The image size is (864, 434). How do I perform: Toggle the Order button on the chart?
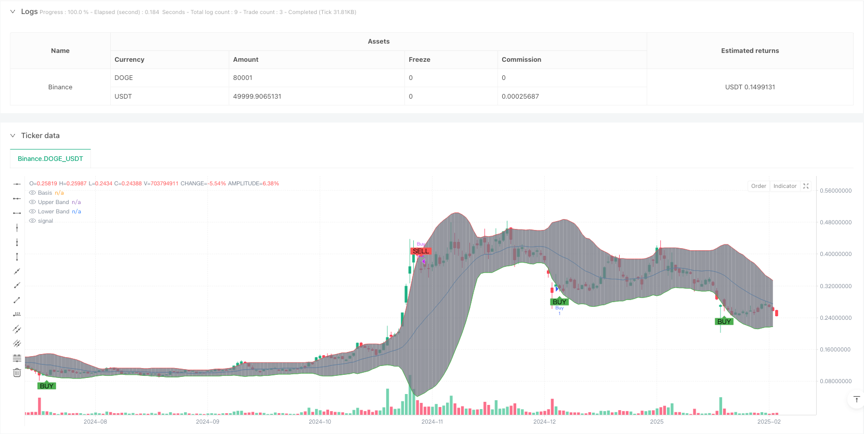[758, 186]
